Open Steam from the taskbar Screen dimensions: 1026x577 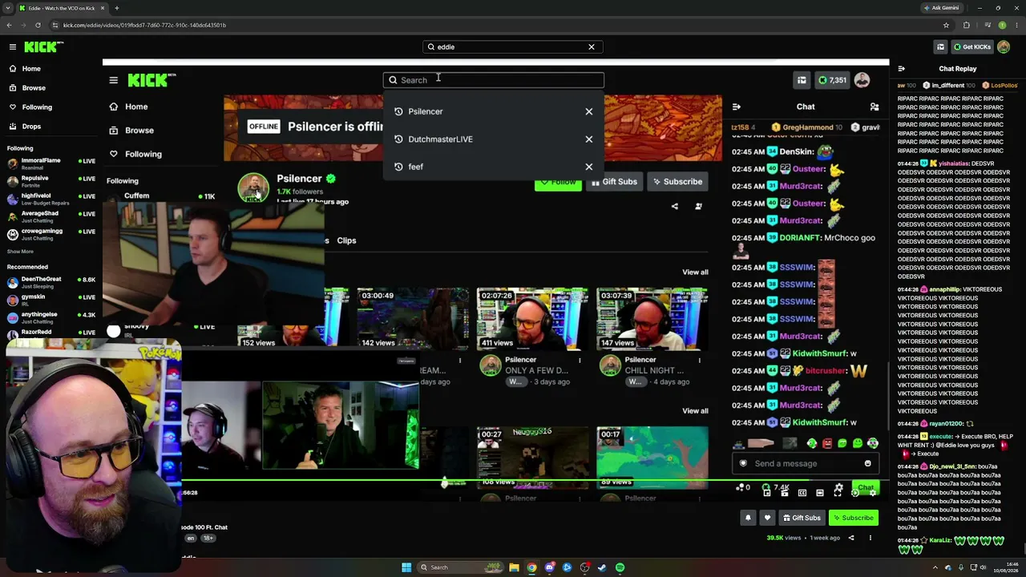point(602,567)
